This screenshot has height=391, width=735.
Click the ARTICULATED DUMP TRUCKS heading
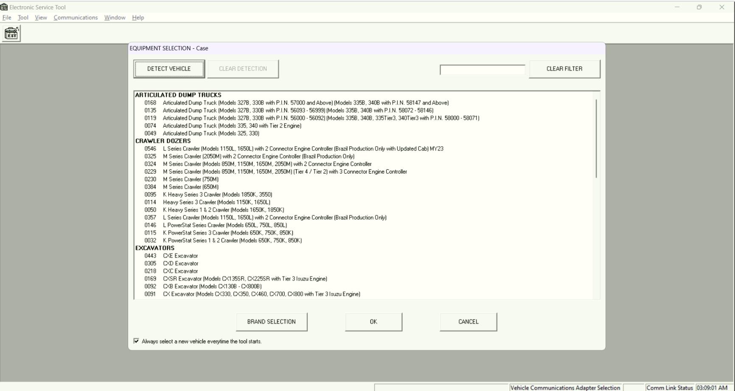tap(178, 95)
